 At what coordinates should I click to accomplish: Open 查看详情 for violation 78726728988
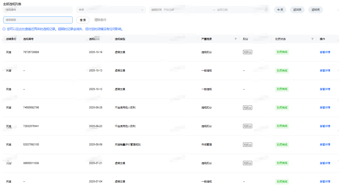325,52
